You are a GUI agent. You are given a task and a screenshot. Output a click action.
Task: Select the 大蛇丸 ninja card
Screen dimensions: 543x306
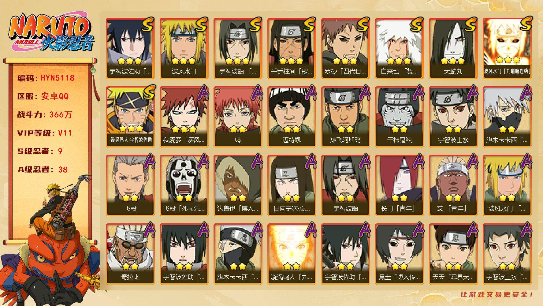(x=453, y=48)
